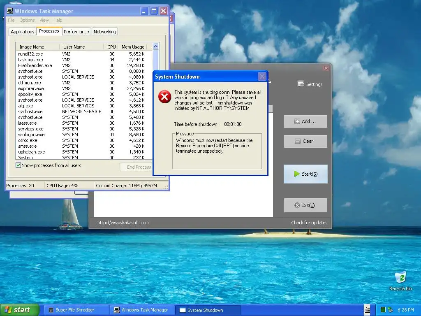Click the red error icon in System Shutdown dialog
Screen dimensions: 421x316
164,97
